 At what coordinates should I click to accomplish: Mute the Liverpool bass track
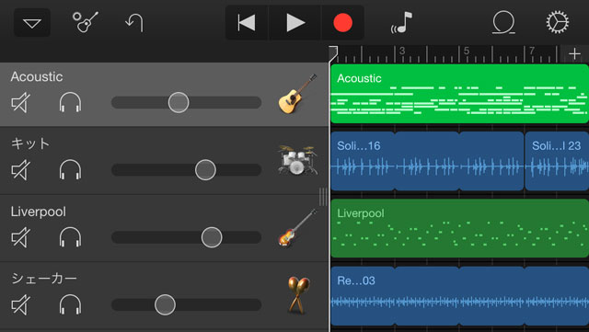pos(20,237)
